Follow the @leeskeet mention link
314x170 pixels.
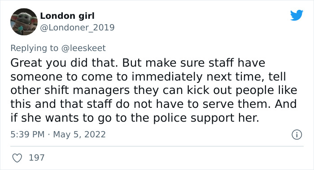coord(83,48)
